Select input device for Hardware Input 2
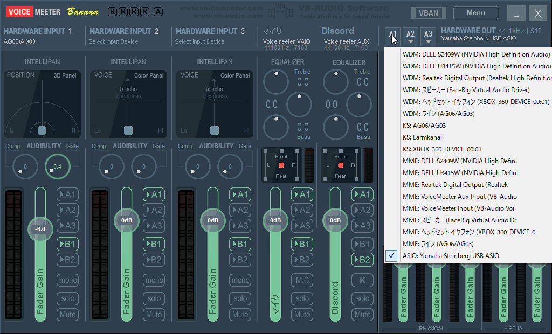 pos(113,41)
